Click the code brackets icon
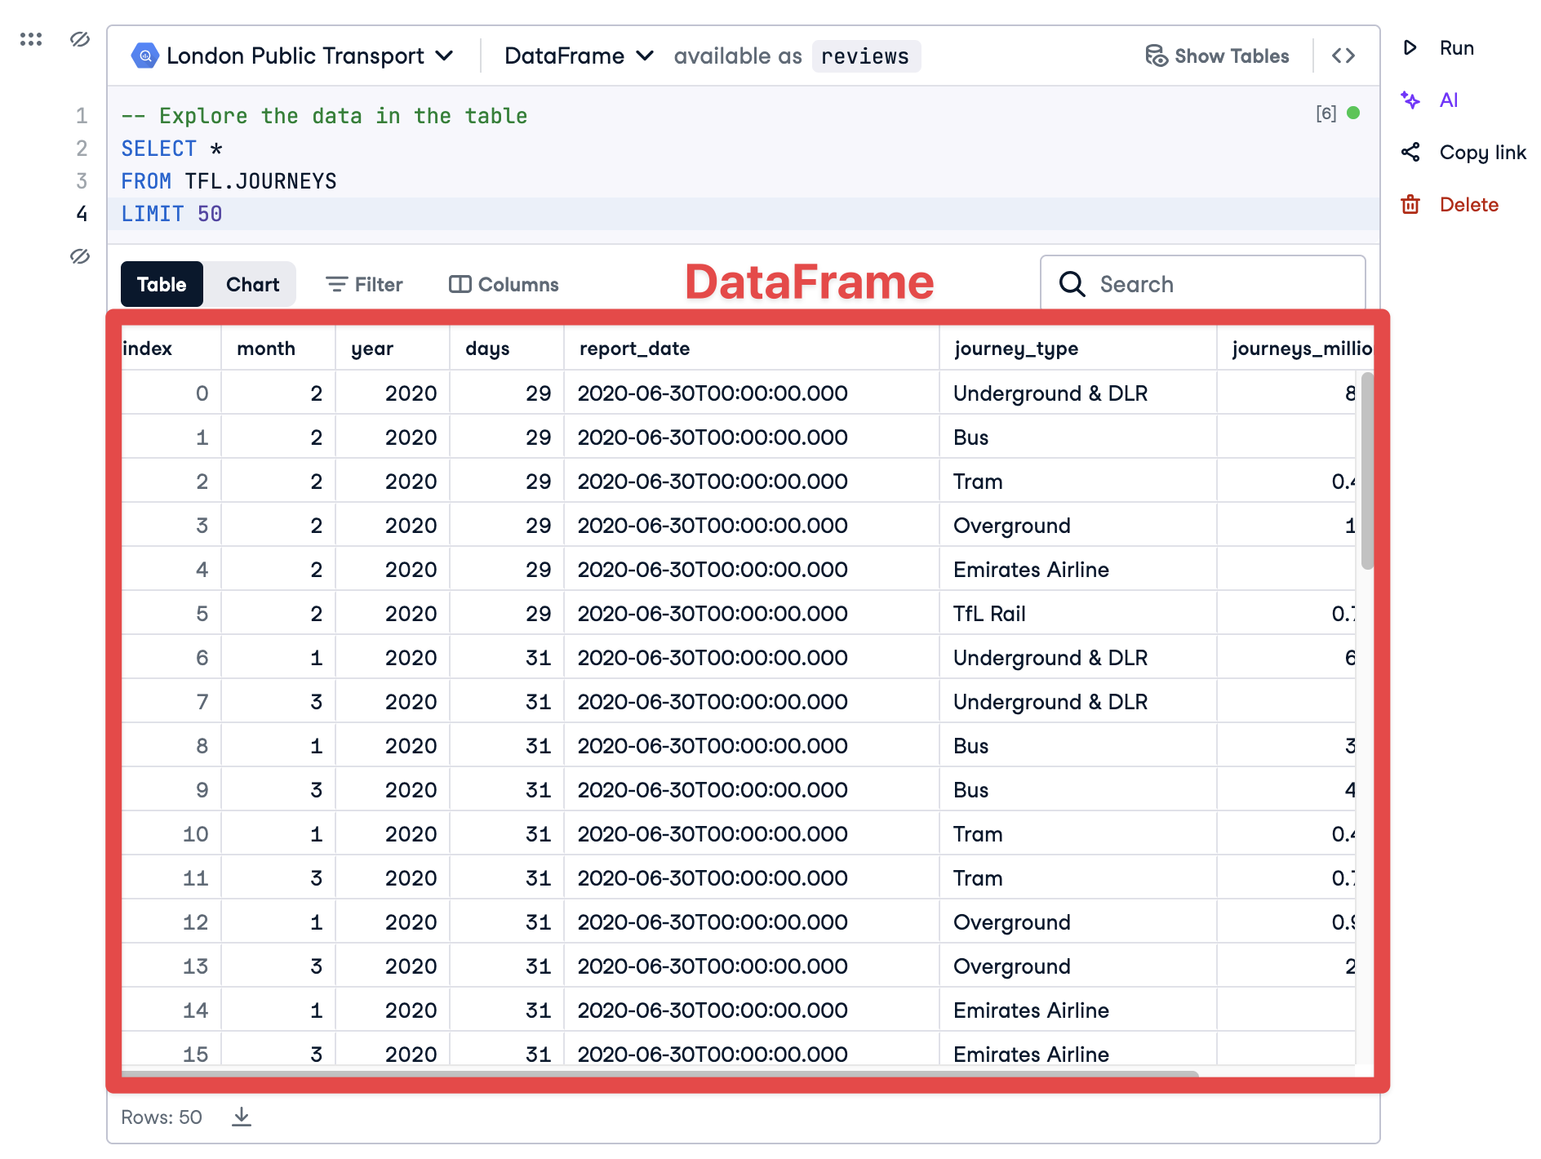The height and width of the screenshot is (1159, 1541). pos(1343,56)
